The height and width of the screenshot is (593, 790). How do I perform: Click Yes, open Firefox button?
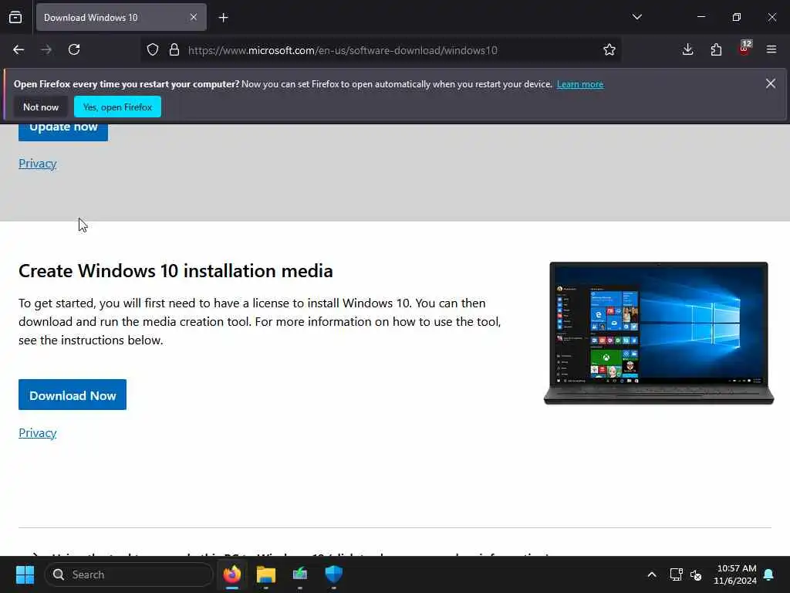coord(117,107)
